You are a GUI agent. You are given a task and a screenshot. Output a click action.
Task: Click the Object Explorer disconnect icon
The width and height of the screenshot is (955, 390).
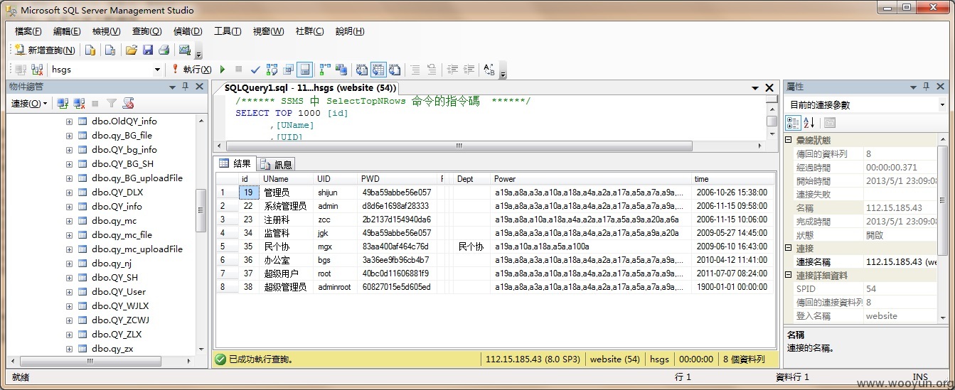click(x=79, y=104)
